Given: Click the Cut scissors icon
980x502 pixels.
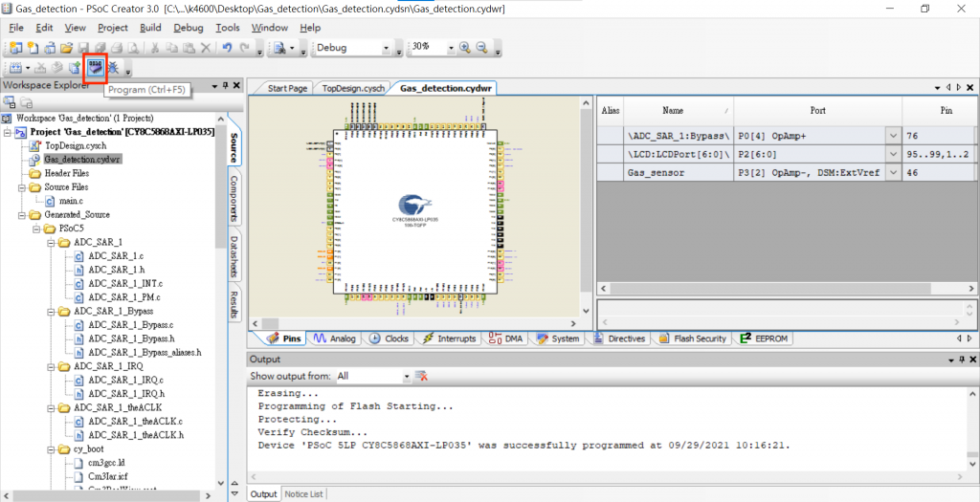Looking at the screenshot, I should pyautogui.click(x=155, y=48).
